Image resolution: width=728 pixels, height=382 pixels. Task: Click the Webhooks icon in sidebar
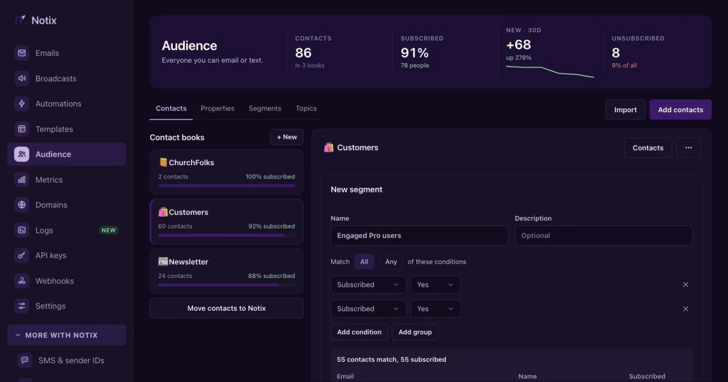point(22,280)
